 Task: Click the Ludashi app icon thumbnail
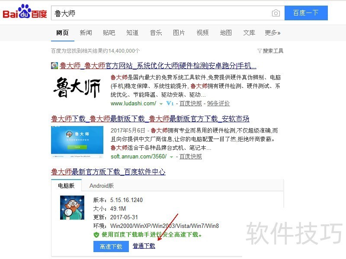[x=72, y=208]
